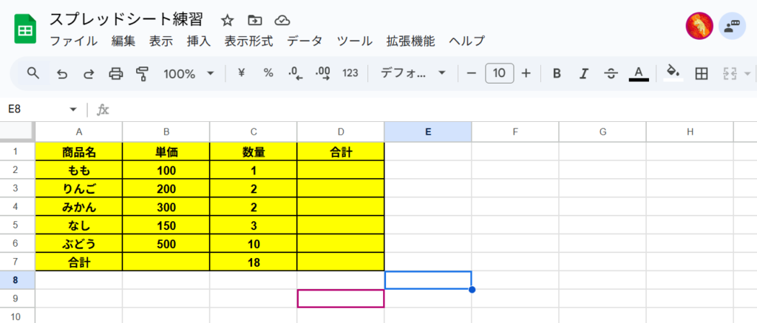This screenshot has width=757, height=323.
Task: Increase font size with plus button
Action: (526, 73)
